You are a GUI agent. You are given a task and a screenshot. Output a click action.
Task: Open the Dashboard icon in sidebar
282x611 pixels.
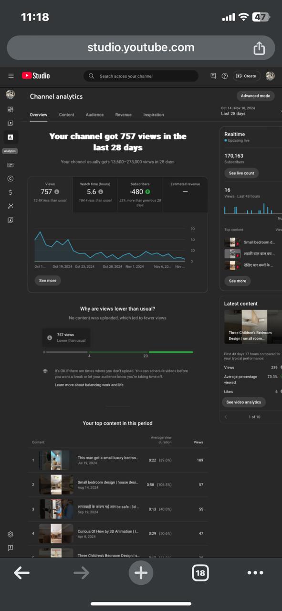coord(10,109)
